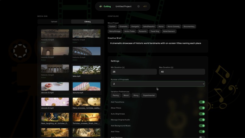Select the historic-4.mp4 thumbnail
The image size is (245, 138).
coord(55,33)
